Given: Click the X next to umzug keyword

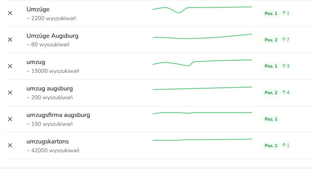Looking at the screenshot, I should [x=10, y=66].
